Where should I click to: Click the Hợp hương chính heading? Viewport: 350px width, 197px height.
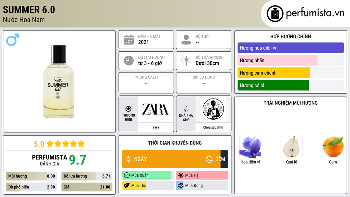[x=291, y=36]
